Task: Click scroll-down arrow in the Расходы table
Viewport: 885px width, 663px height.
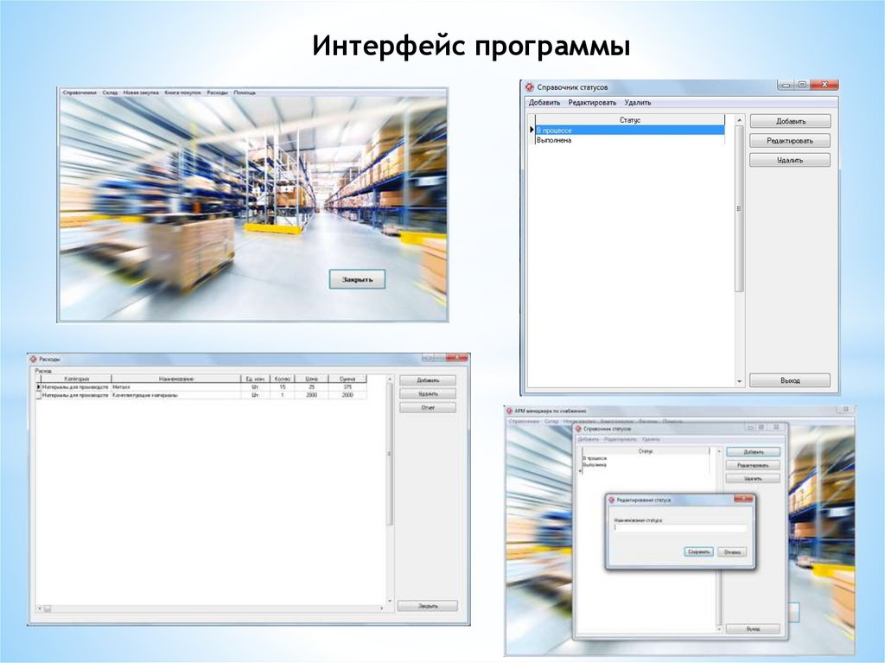Action: pos(389,602)
